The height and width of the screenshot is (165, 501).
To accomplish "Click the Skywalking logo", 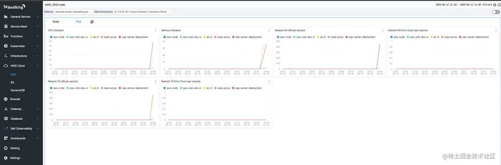I will pos(14,7).
